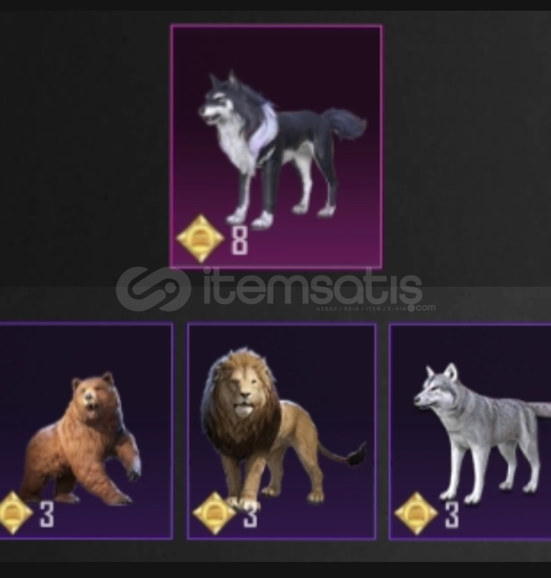Click the number 3 on the lion card
The width and height of the screenshot is (551, 578).
(250, 515)
